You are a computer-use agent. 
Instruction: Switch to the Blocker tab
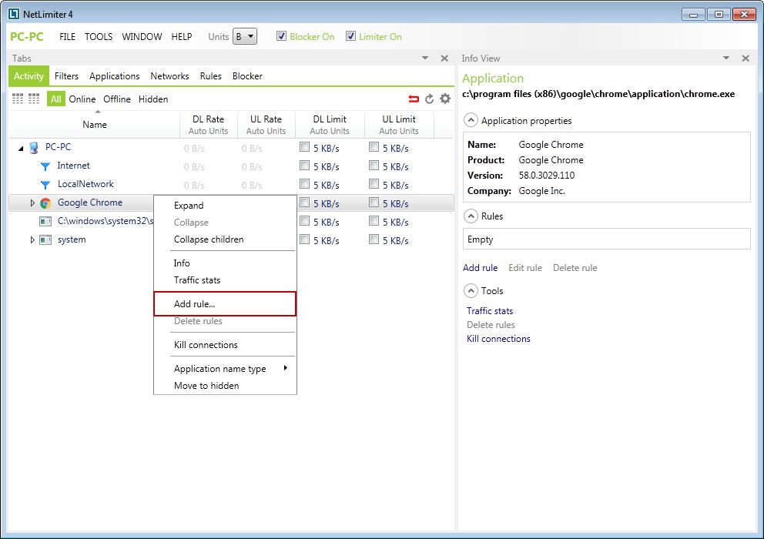point(247,76)
